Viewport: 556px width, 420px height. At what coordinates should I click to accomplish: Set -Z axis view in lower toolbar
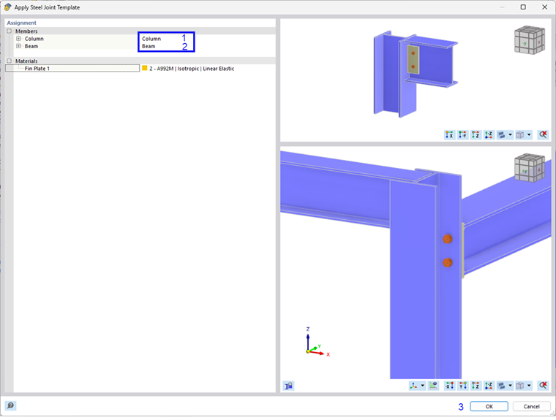point(489,386)
